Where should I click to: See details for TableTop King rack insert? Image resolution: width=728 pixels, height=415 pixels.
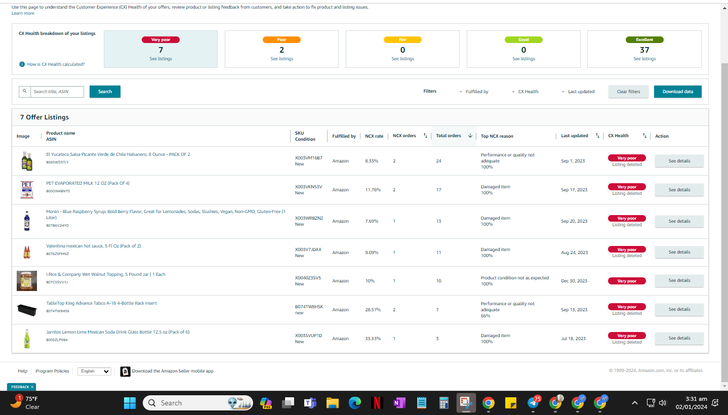tap(679, 309)
